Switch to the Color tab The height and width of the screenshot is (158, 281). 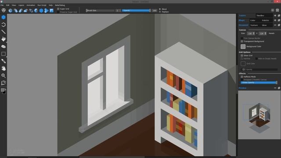tap(253, 21)
